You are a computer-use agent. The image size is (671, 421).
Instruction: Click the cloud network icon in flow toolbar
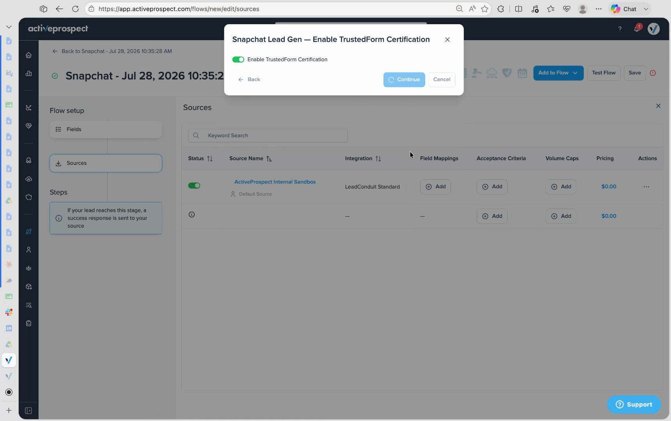(x=492, y=73)
